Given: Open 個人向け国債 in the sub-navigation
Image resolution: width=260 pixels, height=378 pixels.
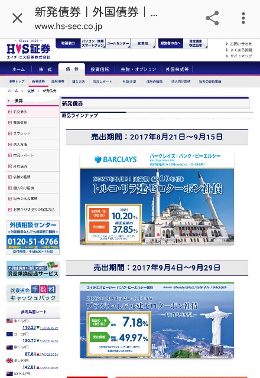Looking at the screenshot, I should click(x=181, y=82).
